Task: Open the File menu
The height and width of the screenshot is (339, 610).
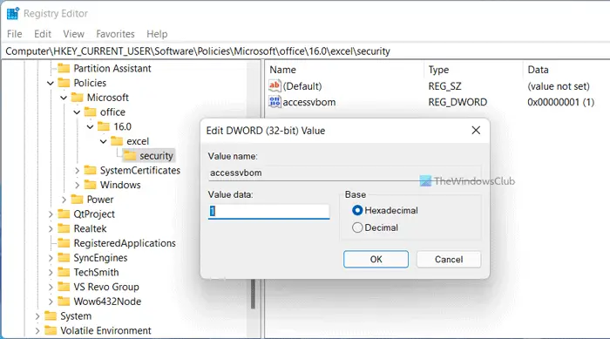Action: pos(15,34)
